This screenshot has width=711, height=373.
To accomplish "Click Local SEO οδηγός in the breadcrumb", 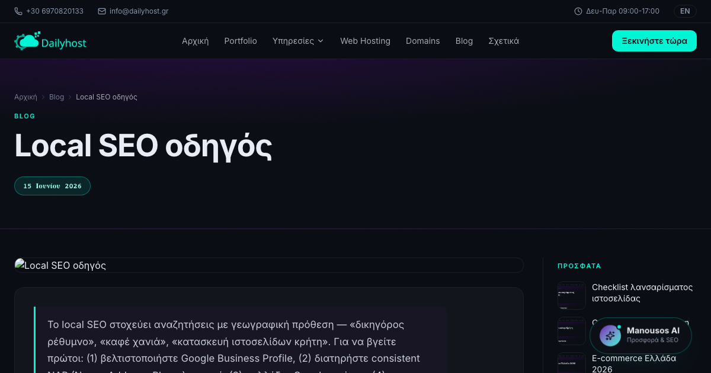I will click(x=107, y=97).
